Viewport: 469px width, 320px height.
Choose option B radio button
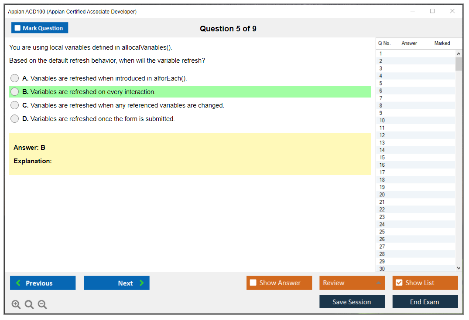pyautogui.click(x=15, y=92)
